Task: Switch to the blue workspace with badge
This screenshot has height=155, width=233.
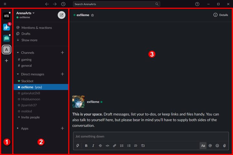Action: pos(6,27)
